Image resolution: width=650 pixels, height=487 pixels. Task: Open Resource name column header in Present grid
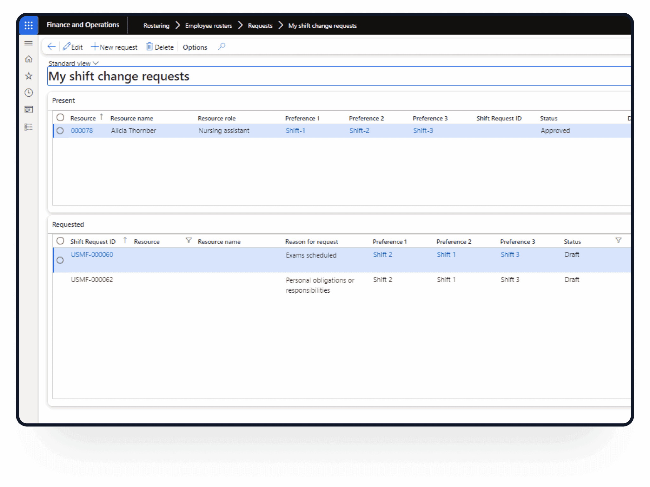click(132, 118)
